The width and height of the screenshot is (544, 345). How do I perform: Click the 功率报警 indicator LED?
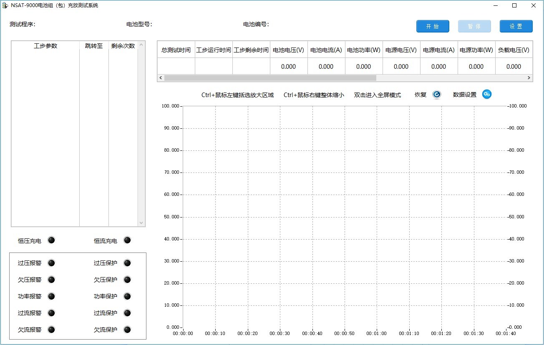click(x=51, y=296)
